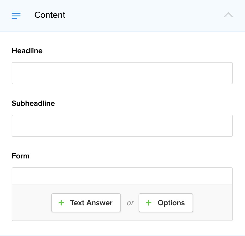
Task: Click the "Text Answer" label text
Action: point(91,203)
